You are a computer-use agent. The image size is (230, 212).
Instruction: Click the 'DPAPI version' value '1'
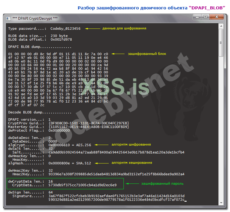pos(49,119)
